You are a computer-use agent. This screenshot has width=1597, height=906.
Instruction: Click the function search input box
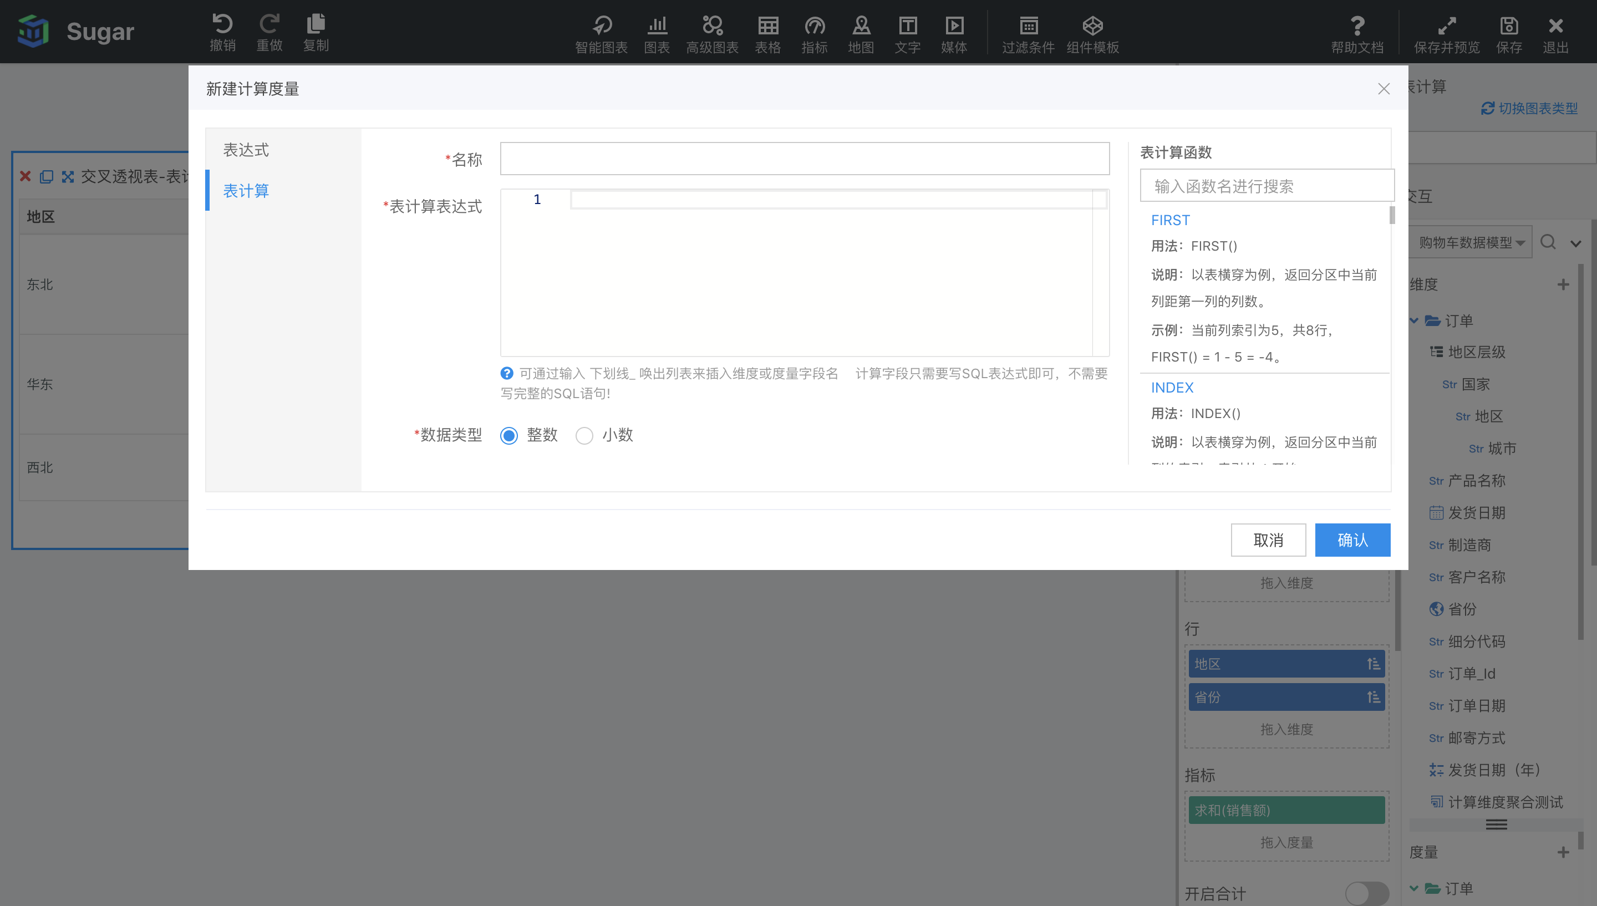(x=1267, y=185)
